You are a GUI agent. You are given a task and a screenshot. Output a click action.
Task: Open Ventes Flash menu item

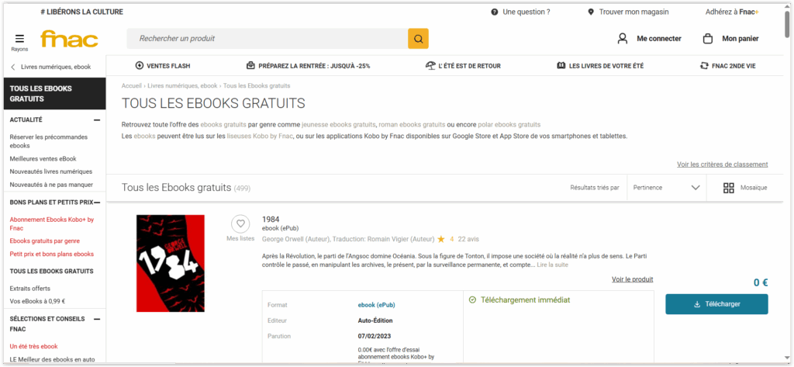tap(163, 66)
